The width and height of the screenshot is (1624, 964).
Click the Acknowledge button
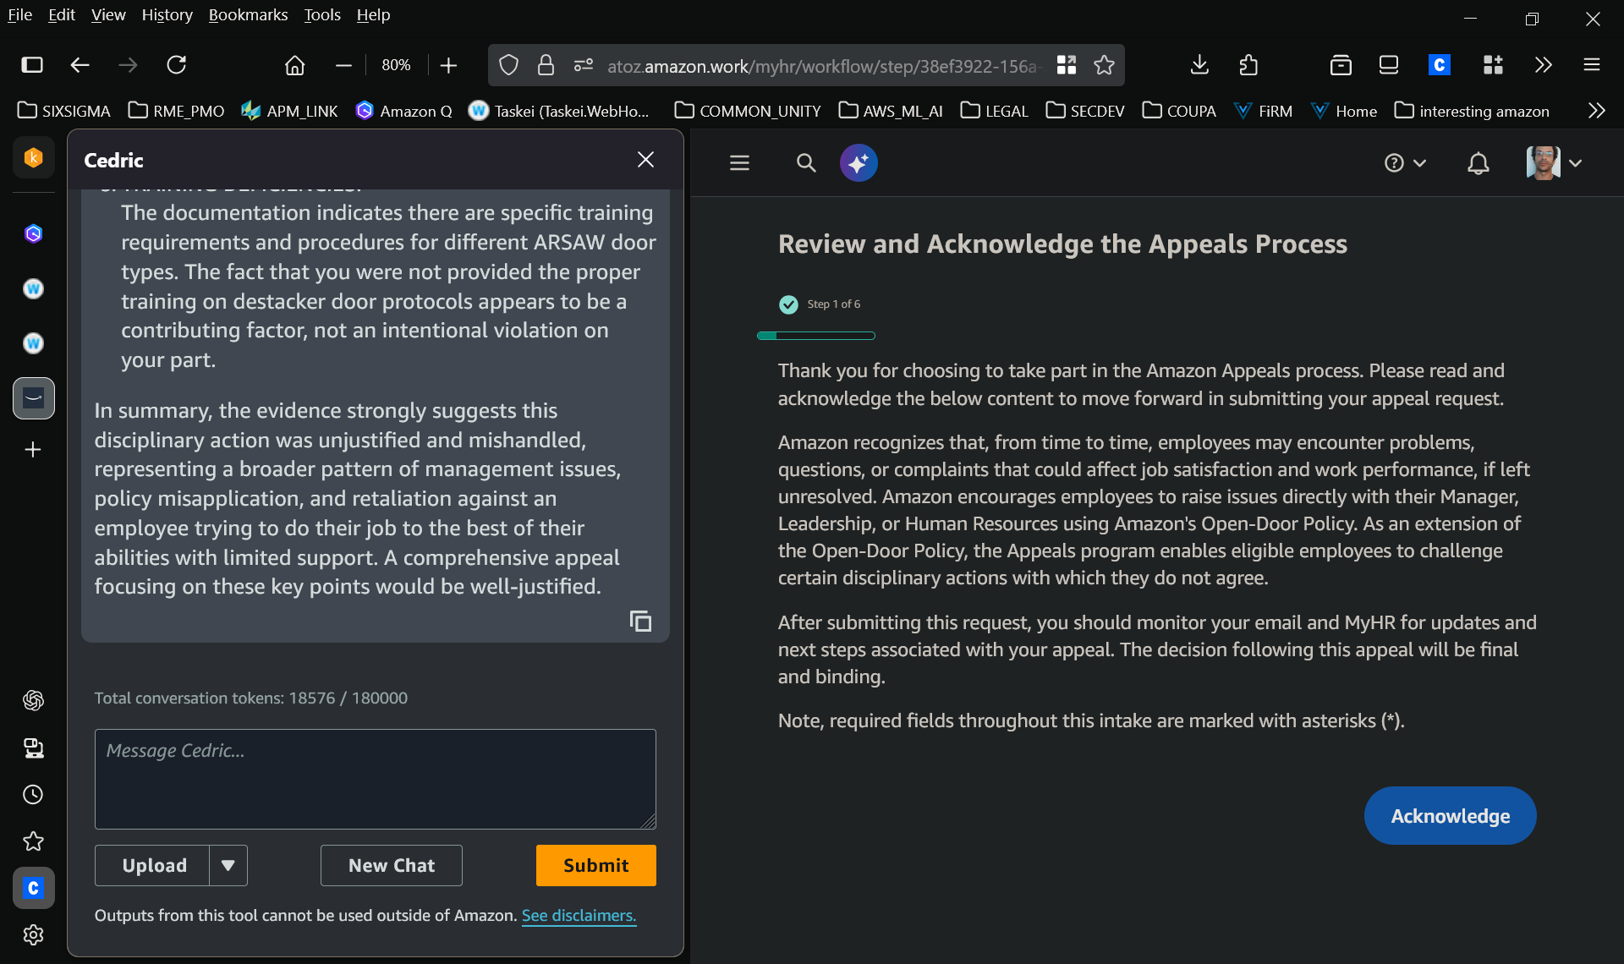pyautogui.click(x=1449, y=815)
